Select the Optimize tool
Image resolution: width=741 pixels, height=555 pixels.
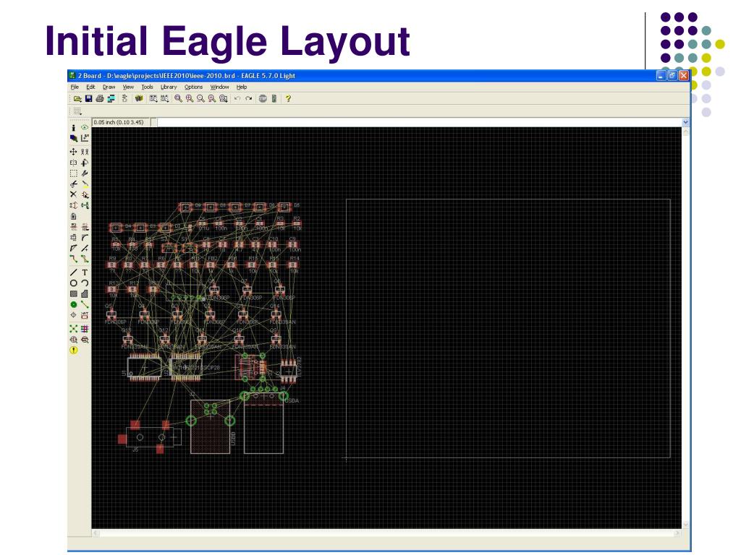85,249
